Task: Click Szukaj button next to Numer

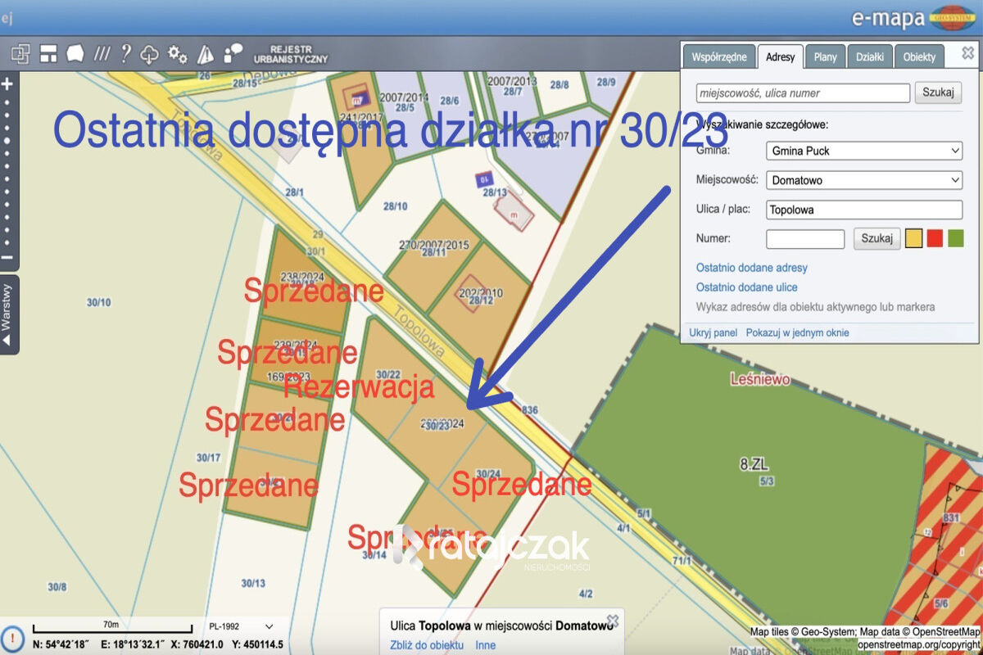Action: (877, 238)
